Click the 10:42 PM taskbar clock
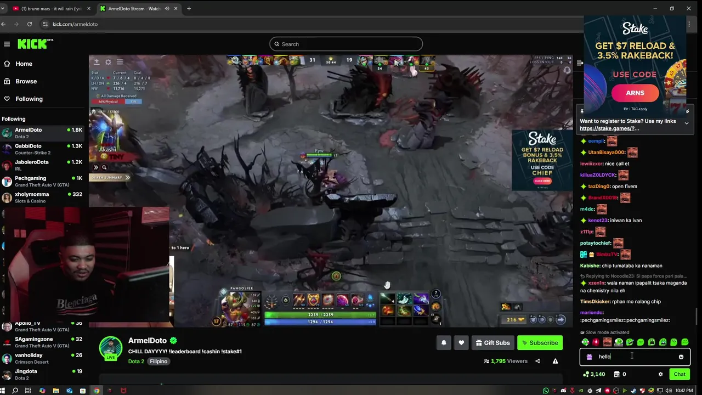Image resolution: width=702 pixels, height=395 pixels. (x=684, y=391)
